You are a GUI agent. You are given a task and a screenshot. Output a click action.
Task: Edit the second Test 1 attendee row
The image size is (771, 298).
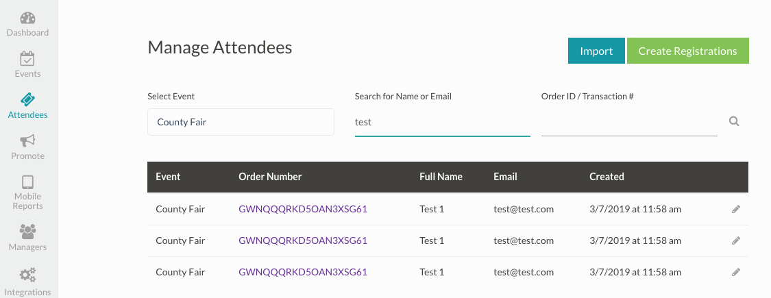point(736,241)
